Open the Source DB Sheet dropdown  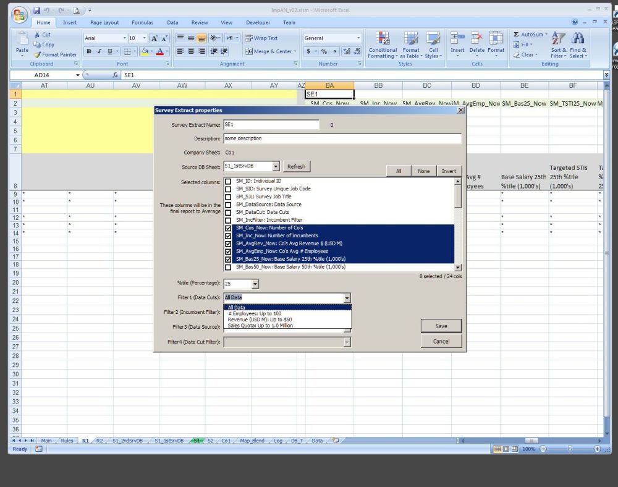pyautogui.click(x=275, y=167)
